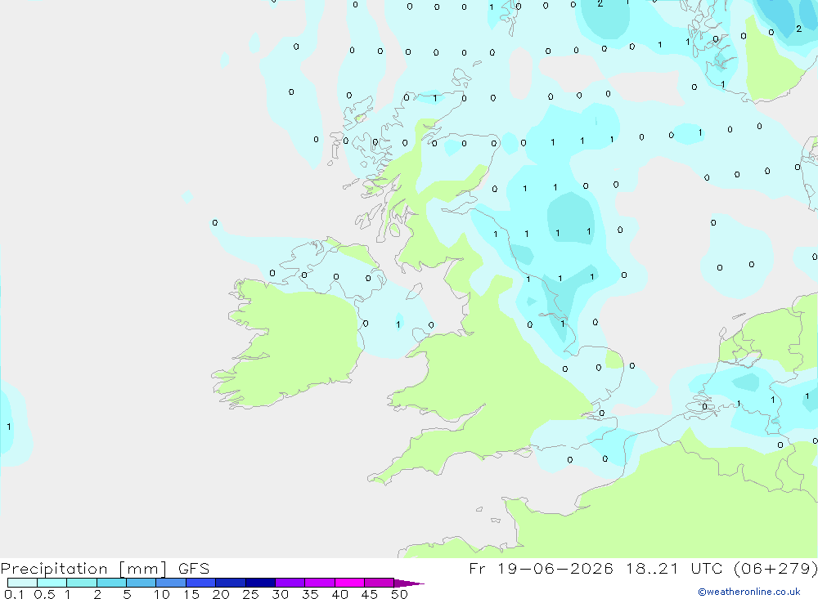
Task: Select the 5–10 mm legend color swatch
Action: click(142, 583)
